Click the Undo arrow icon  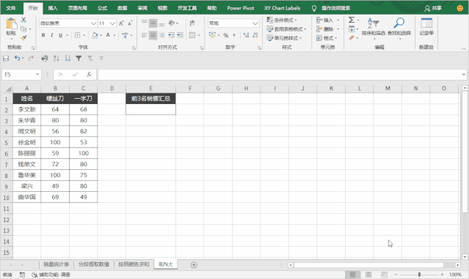pyautogui.click(x=17, y=58)
